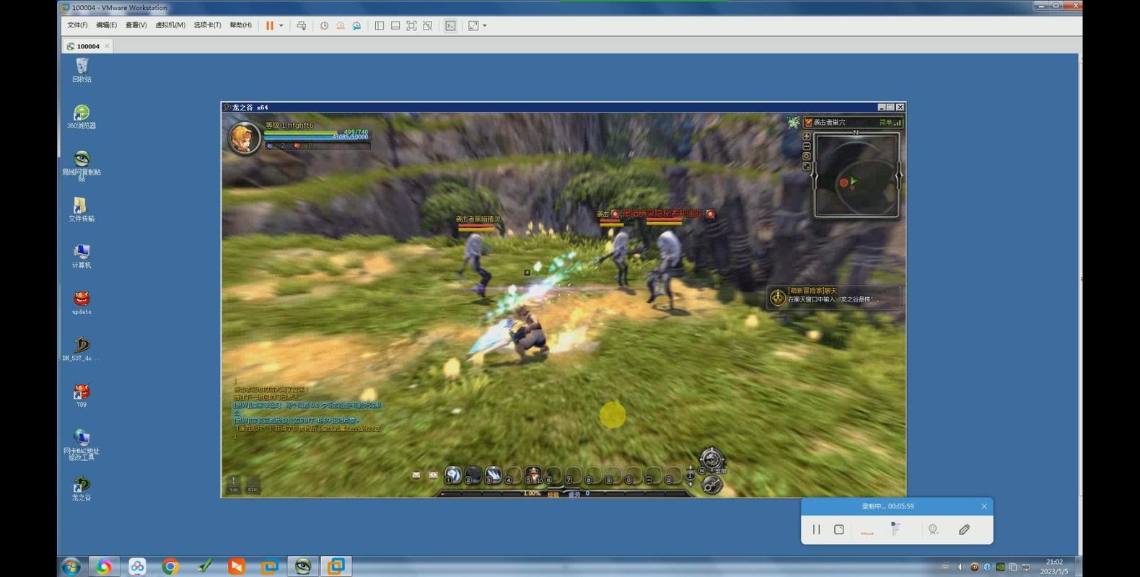
Task: Click the volume icon in system tray
Action: point(961,567)
